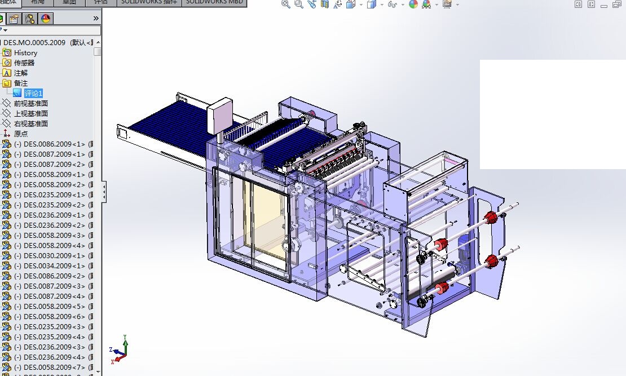
Task: Switch to the DisplayManager color ball tab
Action: (46, 19)
